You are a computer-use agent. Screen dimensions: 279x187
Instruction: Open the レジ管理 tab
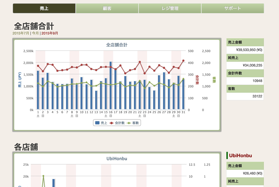(x=170, y=8)
